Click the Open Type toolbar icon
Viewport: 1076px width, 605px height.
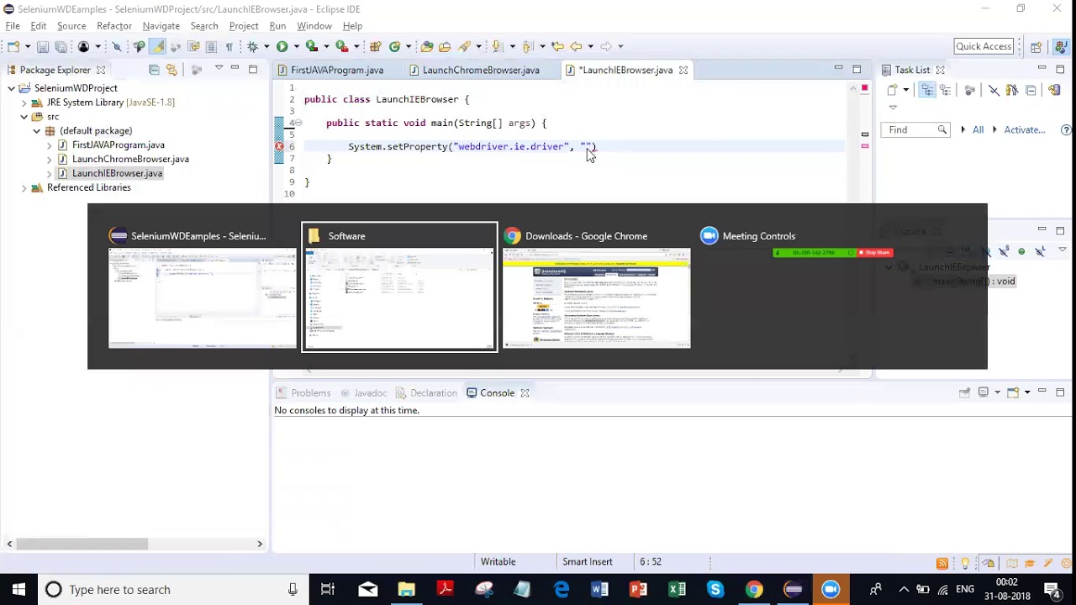click(427, 46)
